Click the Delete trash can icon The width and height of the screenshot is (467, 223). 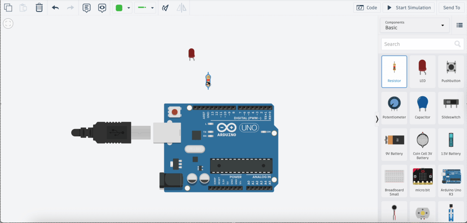pyautogui.click(x=39, y=8)
